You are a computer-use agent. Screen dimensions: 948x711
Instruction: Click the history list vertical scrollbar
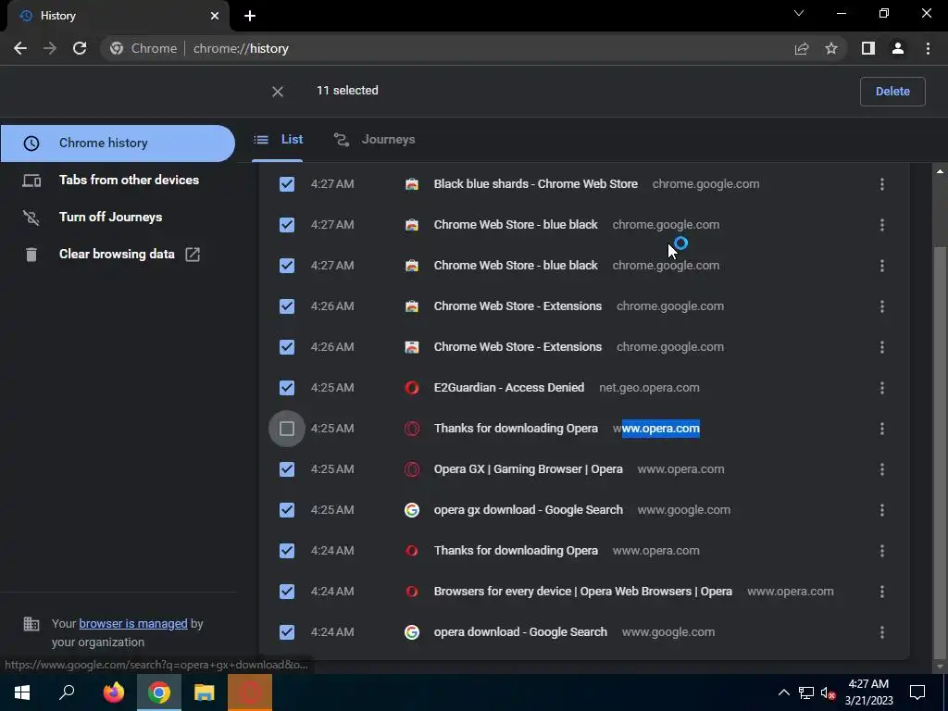[940, 454]
